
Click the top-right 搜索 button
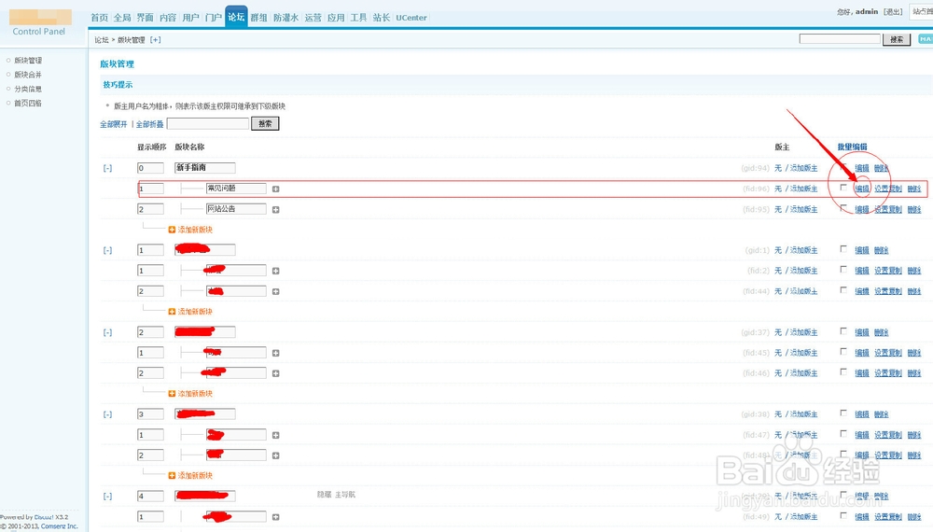tap(896, 39)
